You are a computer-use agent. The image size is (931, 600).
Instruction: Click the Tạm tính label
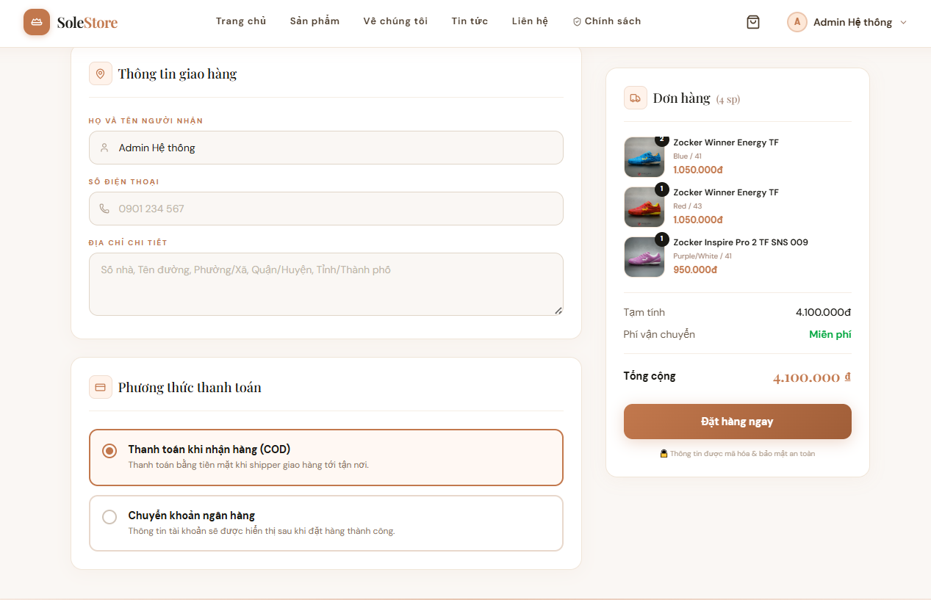tap(644, 312)
